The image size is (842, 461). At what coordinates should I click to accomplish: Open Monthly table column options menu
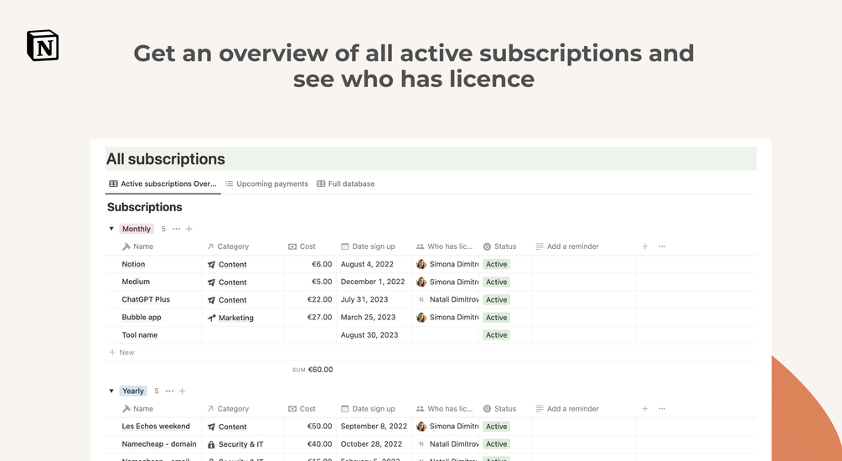(x=662, y=246)
